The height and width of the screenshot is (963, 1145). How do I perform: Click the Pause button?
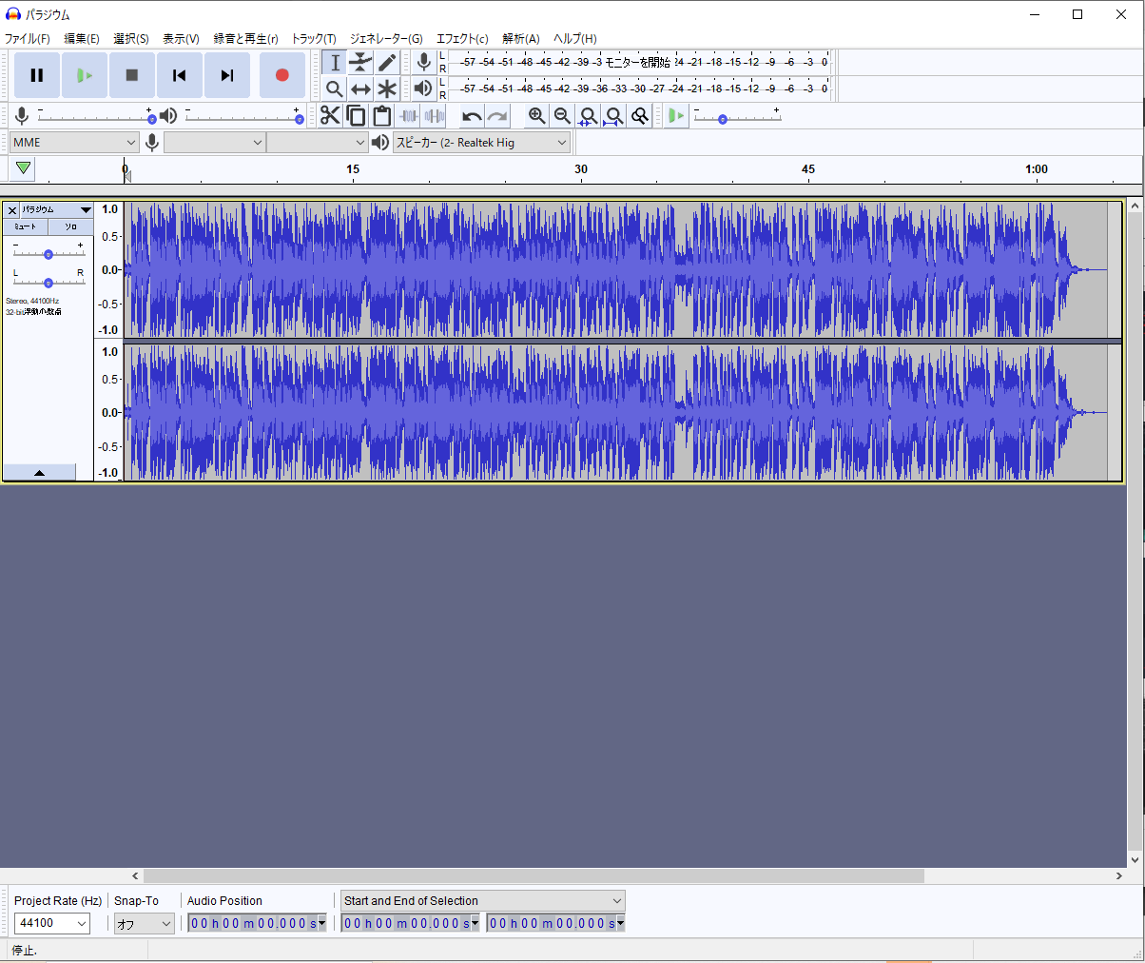coord(37,75)
